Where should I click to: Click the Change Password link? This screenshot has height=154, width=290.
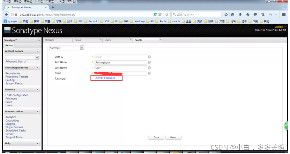105,78
